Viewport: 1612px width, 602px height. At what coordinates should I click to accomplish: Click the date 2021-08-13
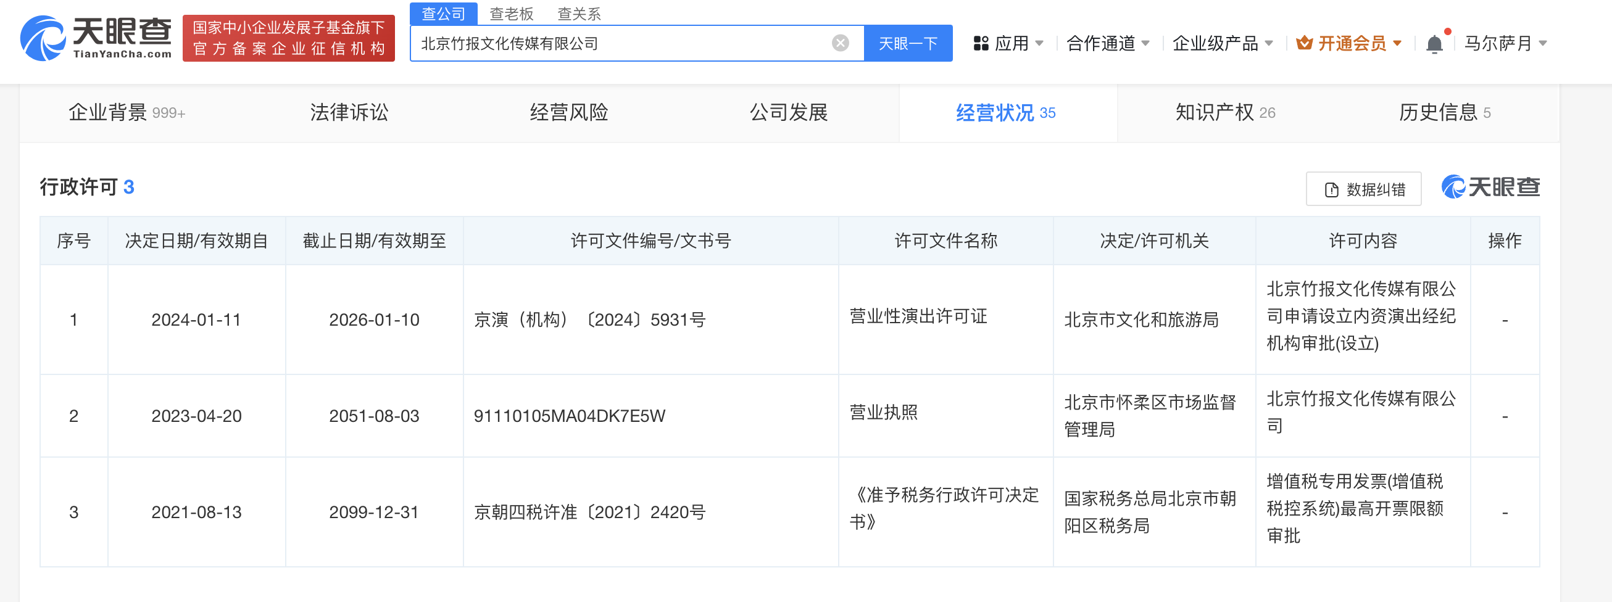pos(196,513)
